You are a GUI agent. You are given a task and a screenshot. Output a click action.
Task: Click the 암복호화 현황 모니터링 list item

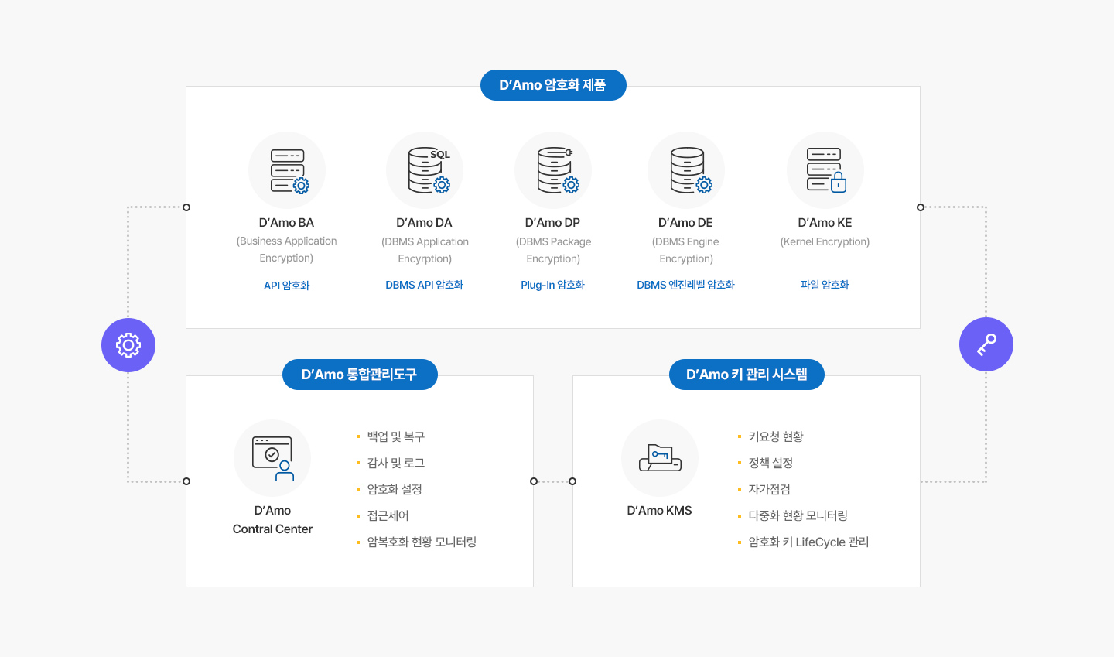pyautogui.click(x=422, y=542)
